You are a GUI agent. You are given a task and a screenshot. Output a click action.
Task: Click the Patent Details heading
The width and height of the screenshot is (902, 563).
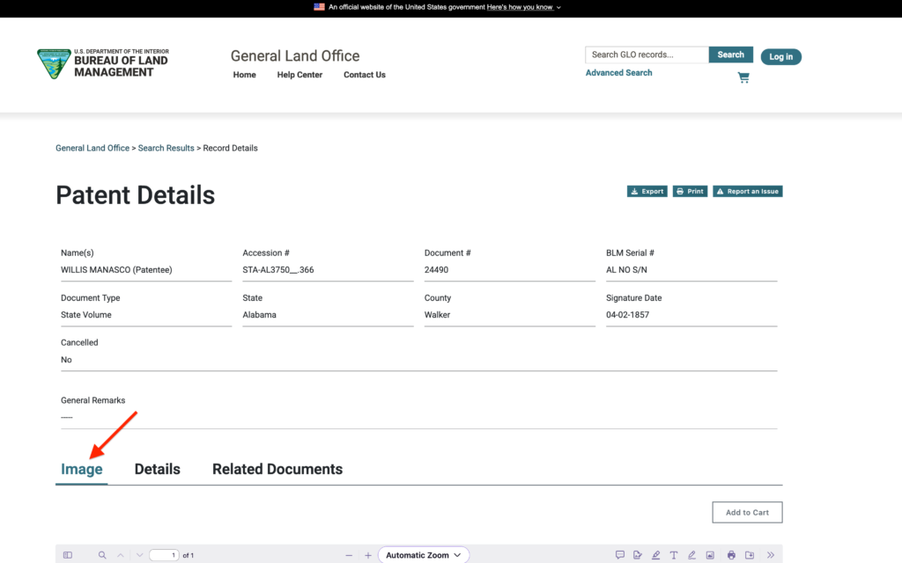pyautogui.click(x=135, y=195)
